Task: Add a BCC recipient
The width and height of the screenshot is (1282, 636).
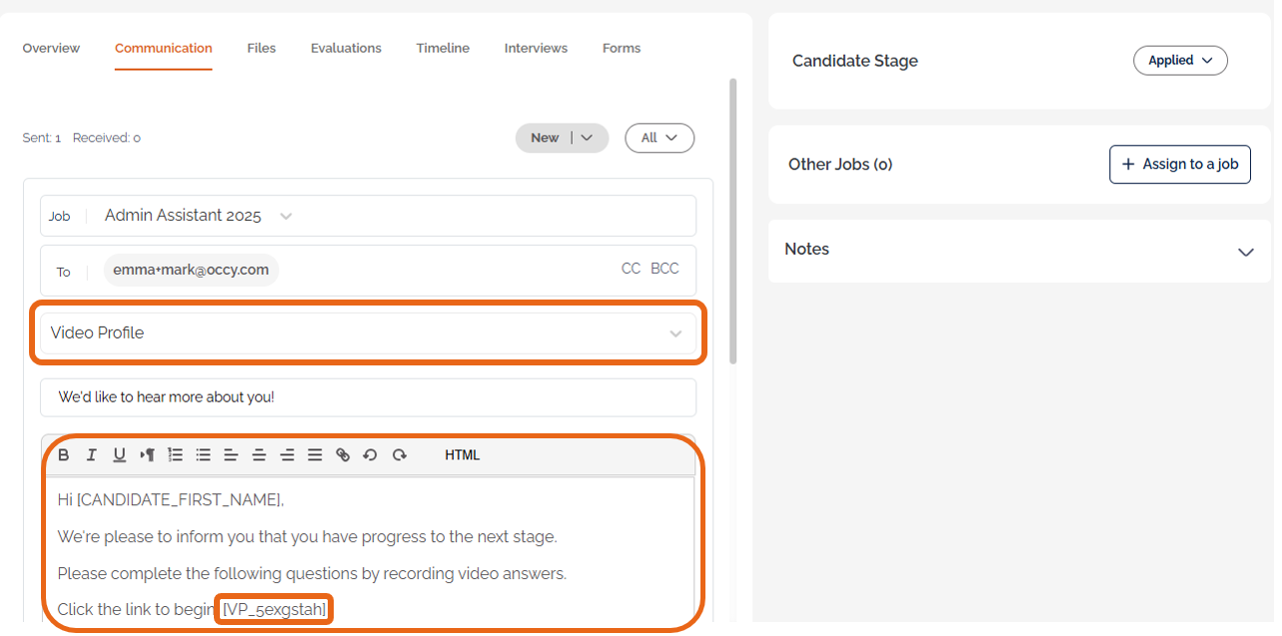Action: point(664,269)
